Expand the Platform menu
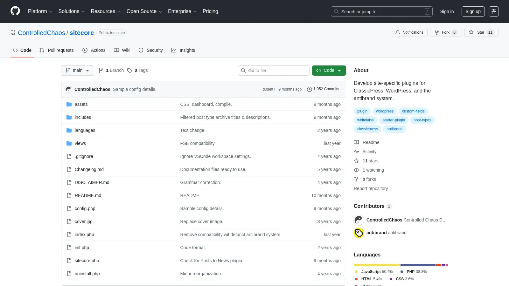509x286 pixels. [40, 11]
